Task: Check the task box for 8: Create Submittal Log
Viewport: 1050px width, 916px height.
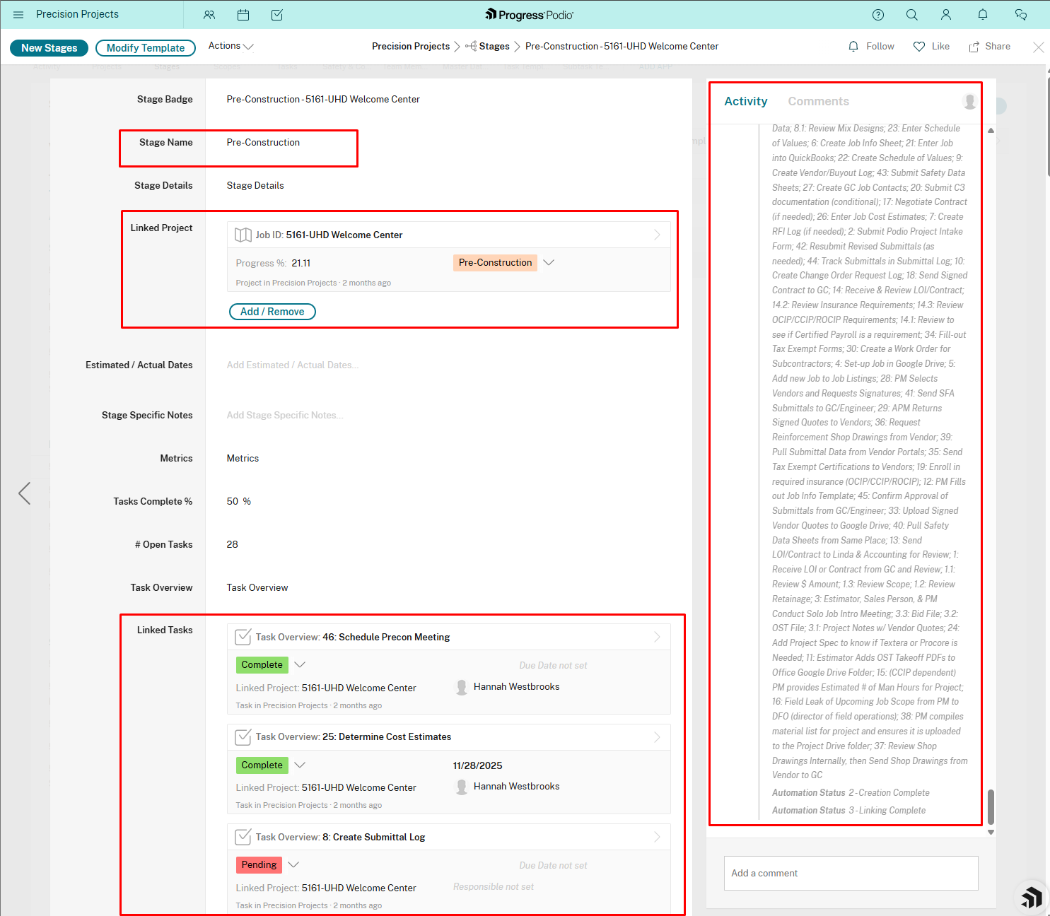Action: 243,836
